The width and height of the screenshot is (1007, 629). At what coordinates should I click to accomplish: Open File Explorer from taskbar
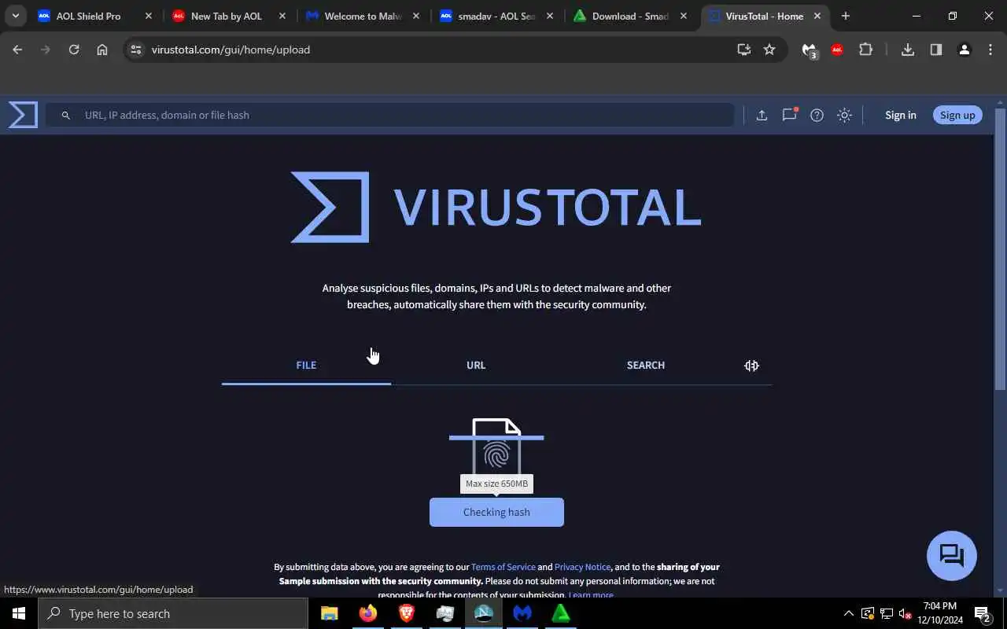point(330,613)
